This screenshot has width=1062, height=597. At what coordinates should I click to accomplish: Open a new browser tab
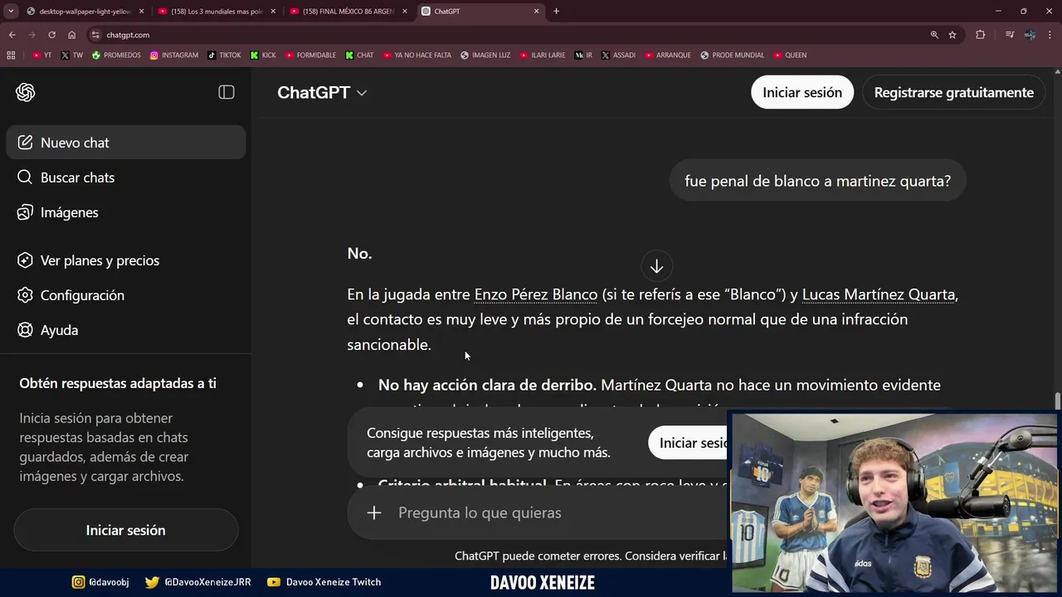556,12
